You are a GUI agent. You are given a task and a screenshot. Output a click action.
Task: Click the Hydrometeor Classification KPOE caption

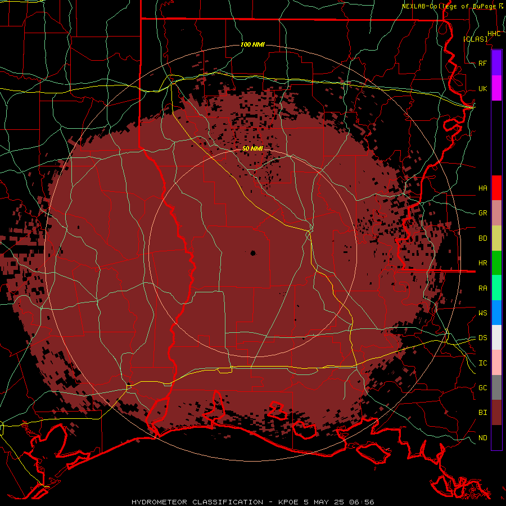pyautogui.click(x=253, y=502)
